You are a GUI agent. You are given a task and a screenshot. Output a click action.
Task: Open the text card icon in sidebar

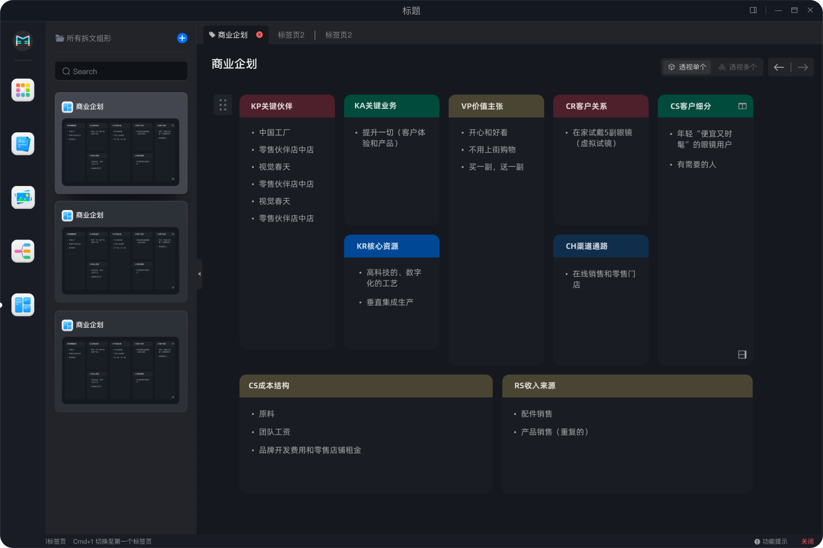pyautogui.click(x=23, y=144)
